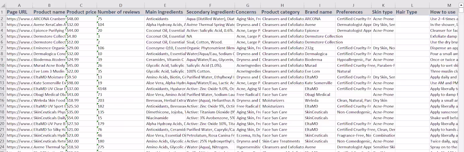Select the 'Hair Type' header cell
The height and width of the screenshot is (152, 464).
[x=412, y=12]
